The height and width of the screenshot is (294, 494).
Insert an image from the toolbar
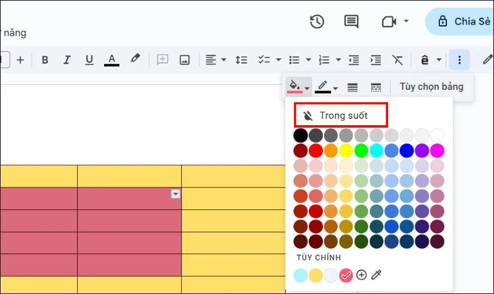(184, 59)
